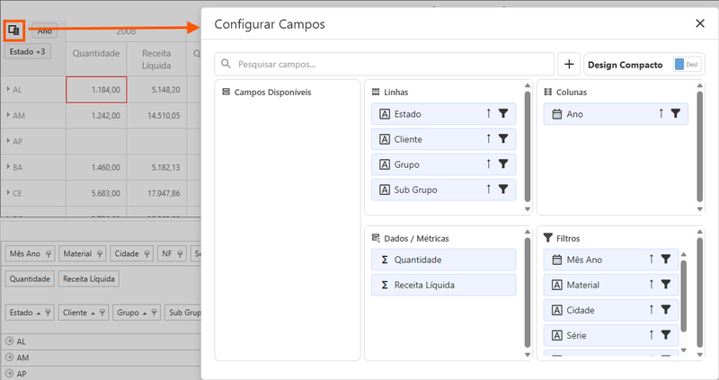This screenshot has width=719, height=380.
Task: Click sort arrow on Mês Ano filter
Action: 651,260
